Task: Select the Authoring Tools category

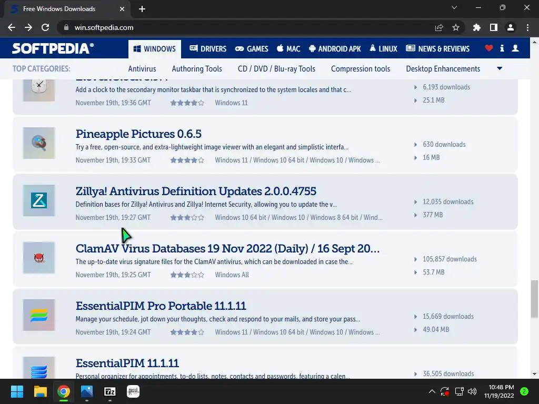Action: [x=197, y=69]
